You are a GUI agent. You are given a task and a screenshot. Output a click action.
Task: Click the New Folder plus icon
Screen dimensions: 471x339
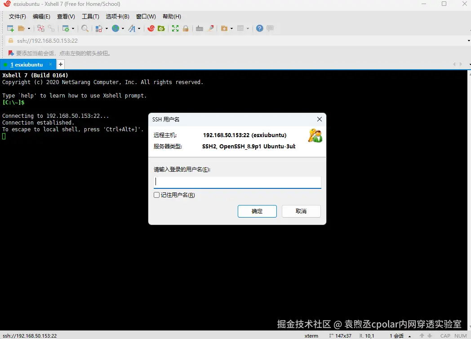(224, 28)
